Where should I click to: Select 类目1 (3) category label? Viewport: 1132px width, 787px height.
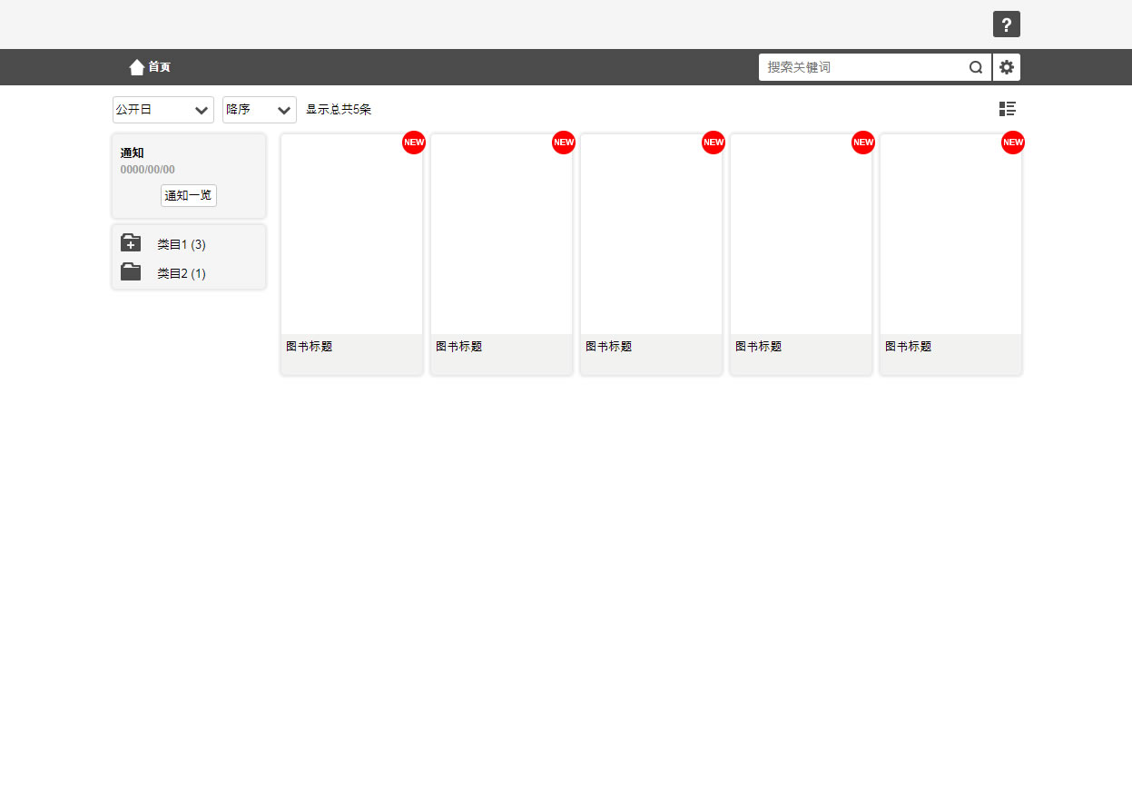182,244
